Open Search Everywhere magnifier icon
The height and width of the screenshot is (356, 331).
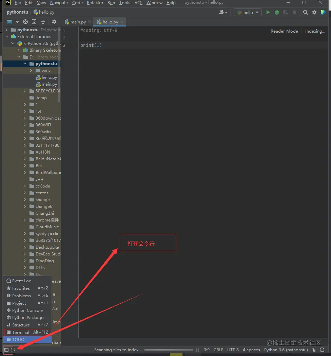click(305, 12)
